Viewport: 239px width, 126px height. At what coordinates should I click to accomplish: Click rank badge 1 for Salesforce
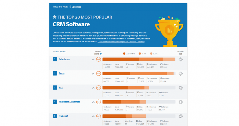pyautogui.click(x=55, y=59)
